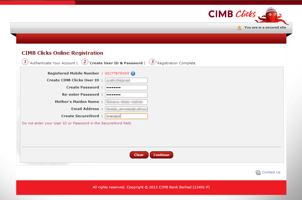Click the Registered Mobile Number label

pos(73,73)
